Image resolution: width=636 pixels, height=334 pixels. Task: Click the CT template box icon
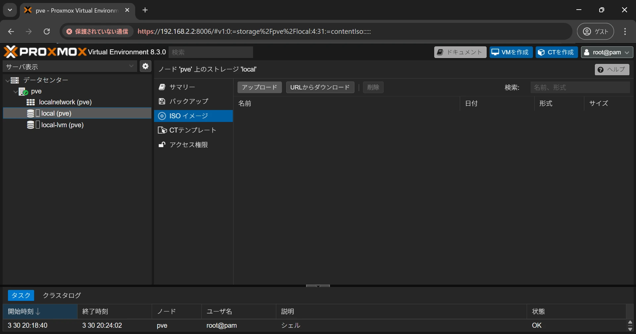tap(162, 130)
